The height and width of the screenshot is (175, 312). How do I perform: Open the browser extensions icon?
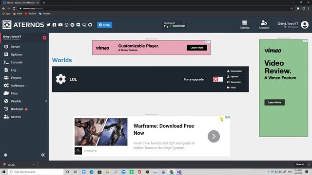[x=298, y=9]
